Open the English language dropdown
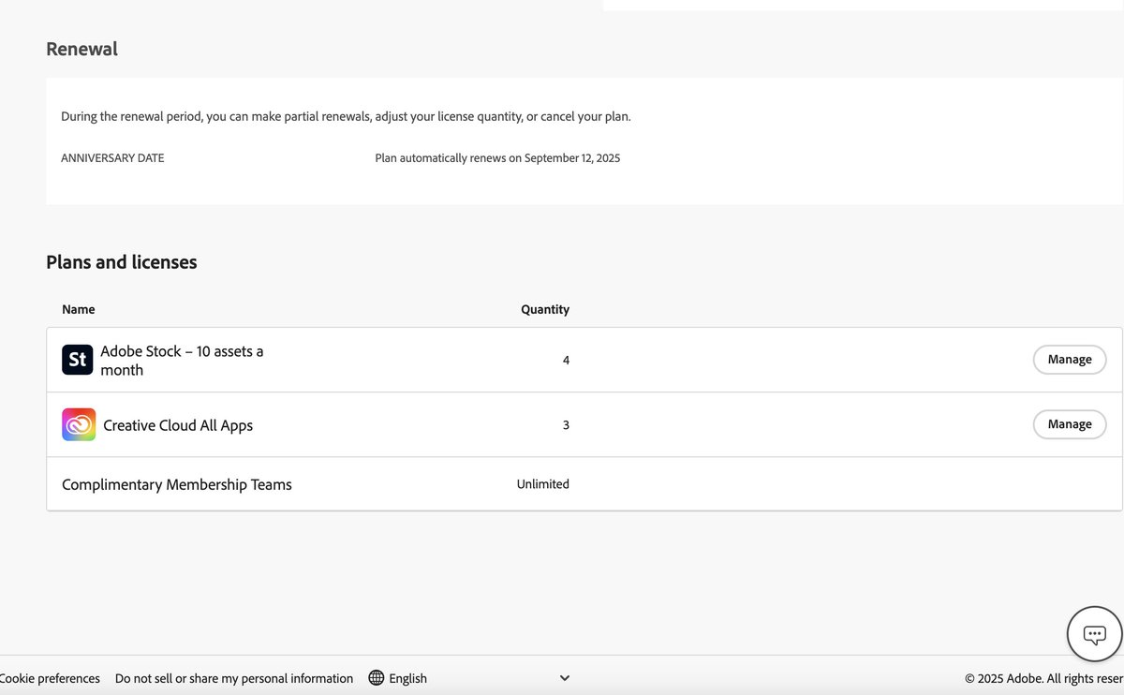This screenshot has width=1124, height=695. point(469,678)
